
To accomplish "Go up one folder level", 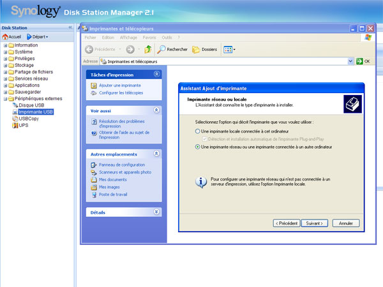I will point(148,50).
